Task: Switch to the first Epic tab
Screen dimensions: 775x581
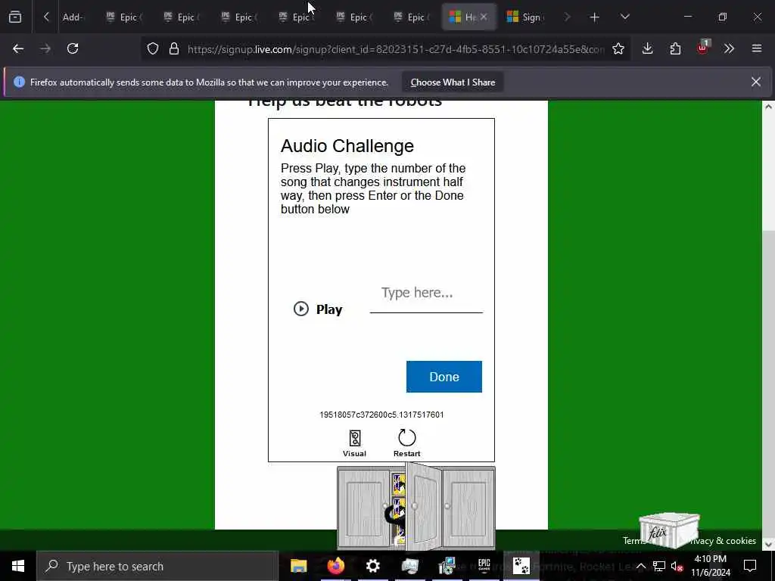Action: pyautogui.click(x=124, y=17)
